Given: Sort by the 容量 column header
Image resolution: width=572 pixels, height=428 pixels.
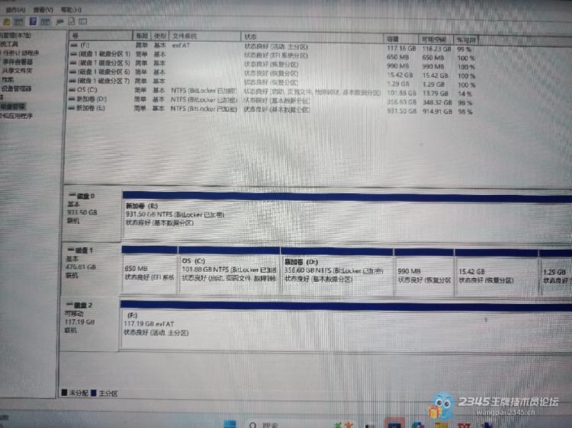Looking at the screenshot, I should pos(392,37).
